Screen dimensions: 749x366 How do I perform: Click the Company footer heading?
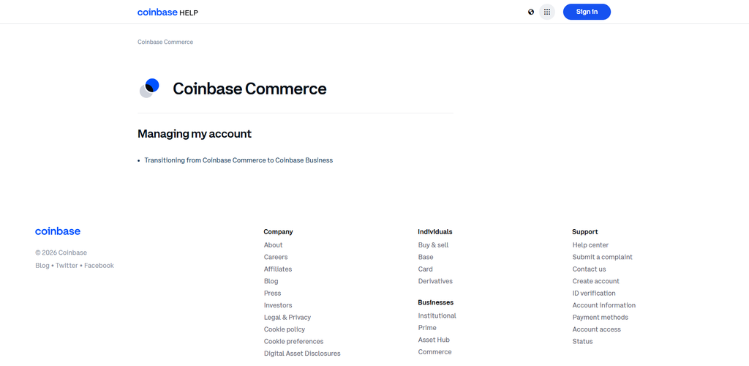click(278, 232)
